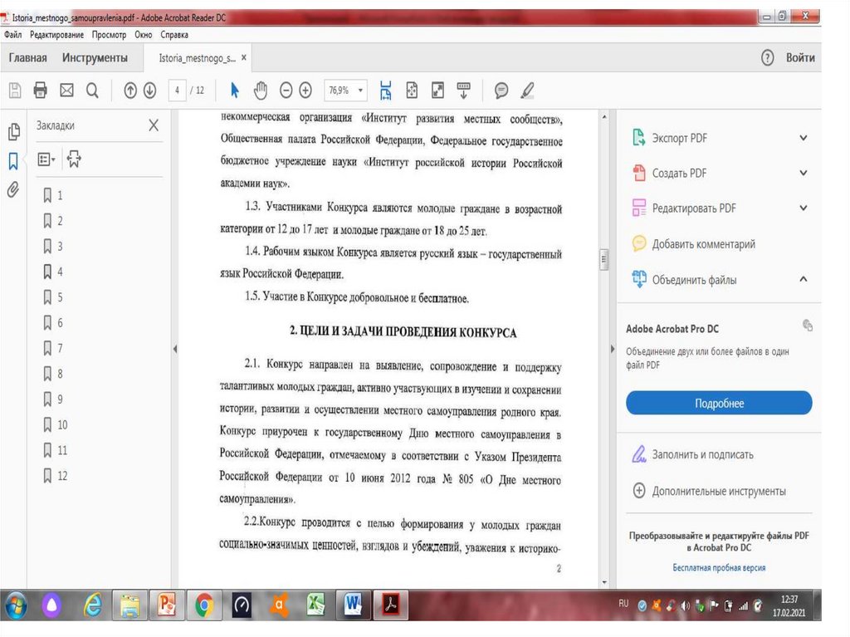Switch to the Инструменты tab
Viewport: 850px width, 637px height.
(95, 58)
